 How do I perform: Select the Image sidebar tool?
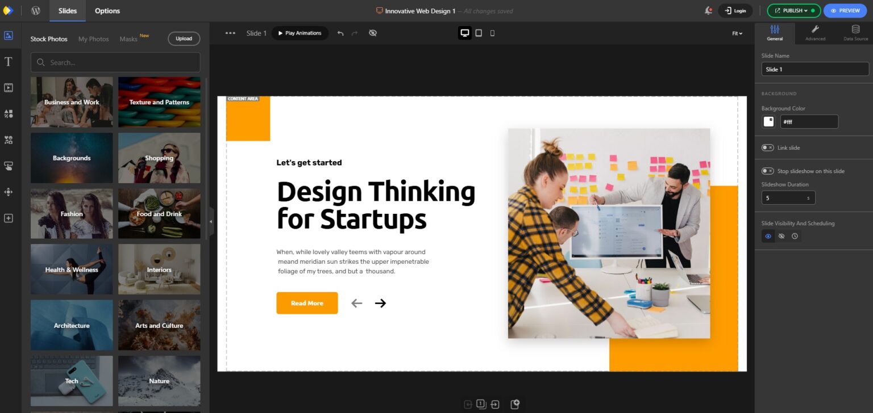click(9, 35)
